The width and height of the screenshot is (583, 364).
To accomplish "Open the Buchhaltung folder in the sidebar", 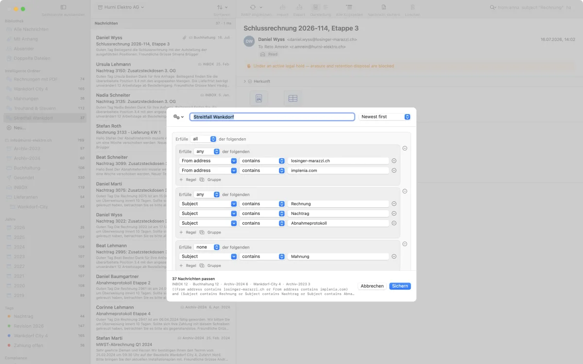I will click(x=45, y=168).
